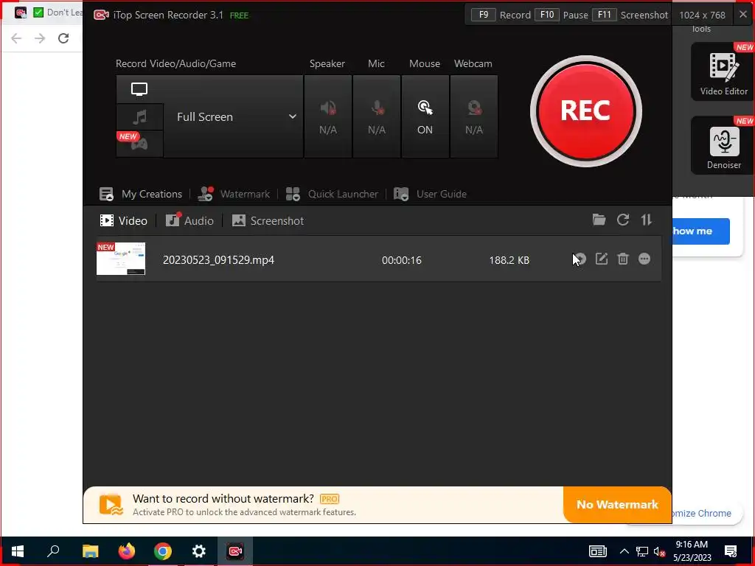This screenshot has height=566, width=755.
Task: Open the notification center
Action: point(731,551)
